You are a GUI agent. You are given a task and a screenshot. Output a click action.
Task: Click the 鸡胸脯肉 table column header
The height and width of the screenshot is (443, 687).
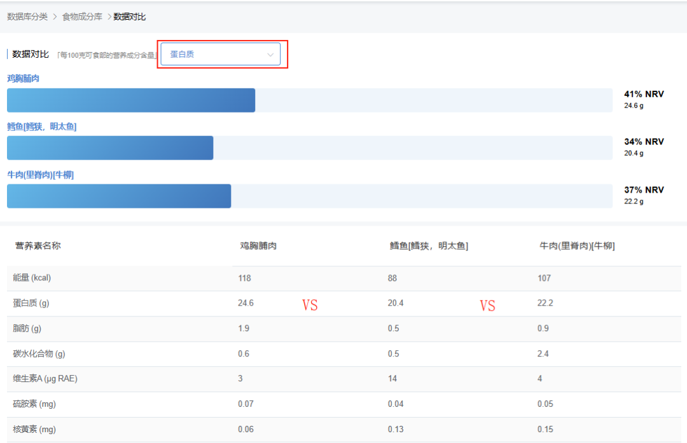(x=258, y=246)
